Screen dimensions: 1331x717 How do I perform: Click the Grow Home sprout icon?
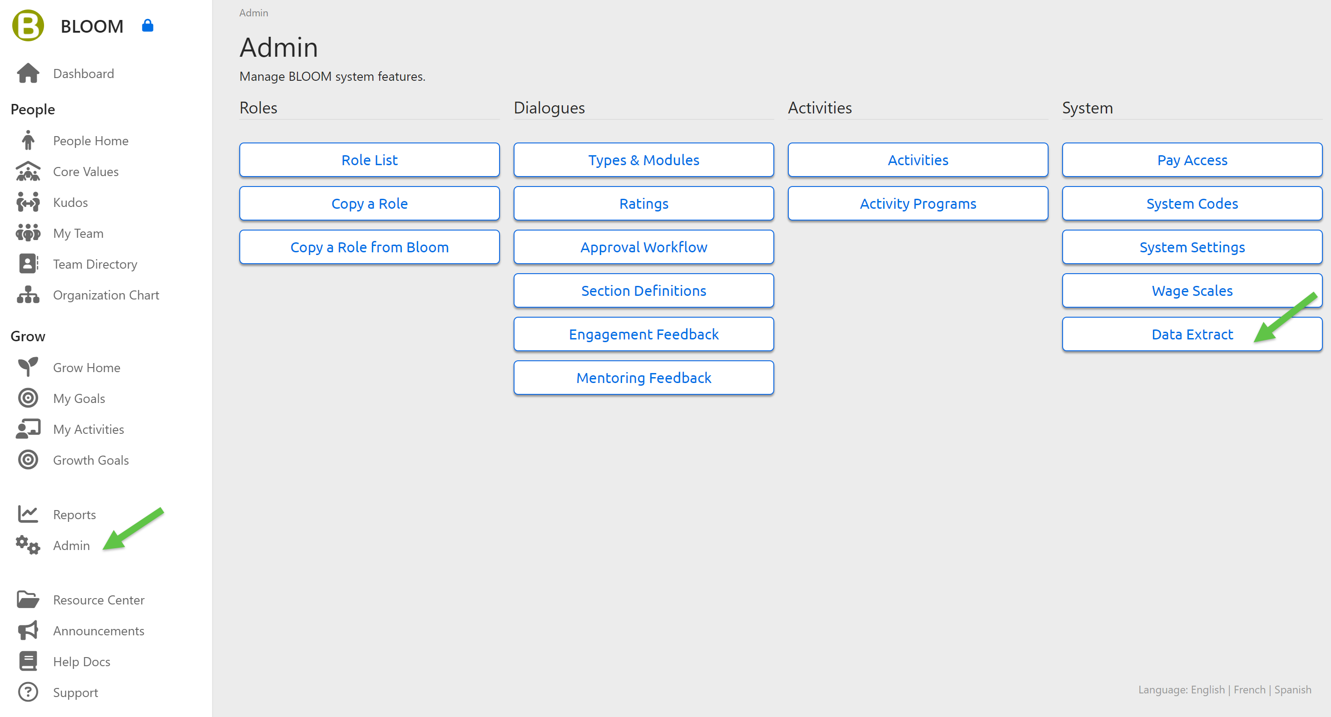28,367
